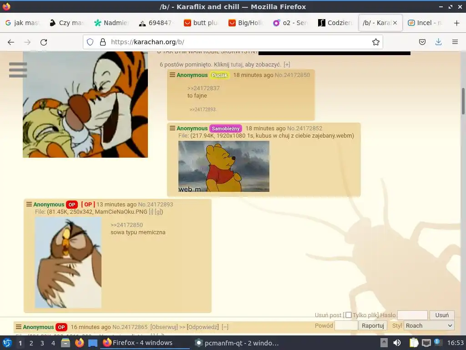Switch to the 'jak mas' Google tab
Viewport: 466px width, 350px height.
click(23, 23)
